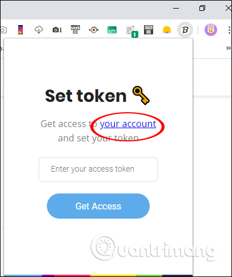Focus the 'Enter your access token' field

[98, 169]
